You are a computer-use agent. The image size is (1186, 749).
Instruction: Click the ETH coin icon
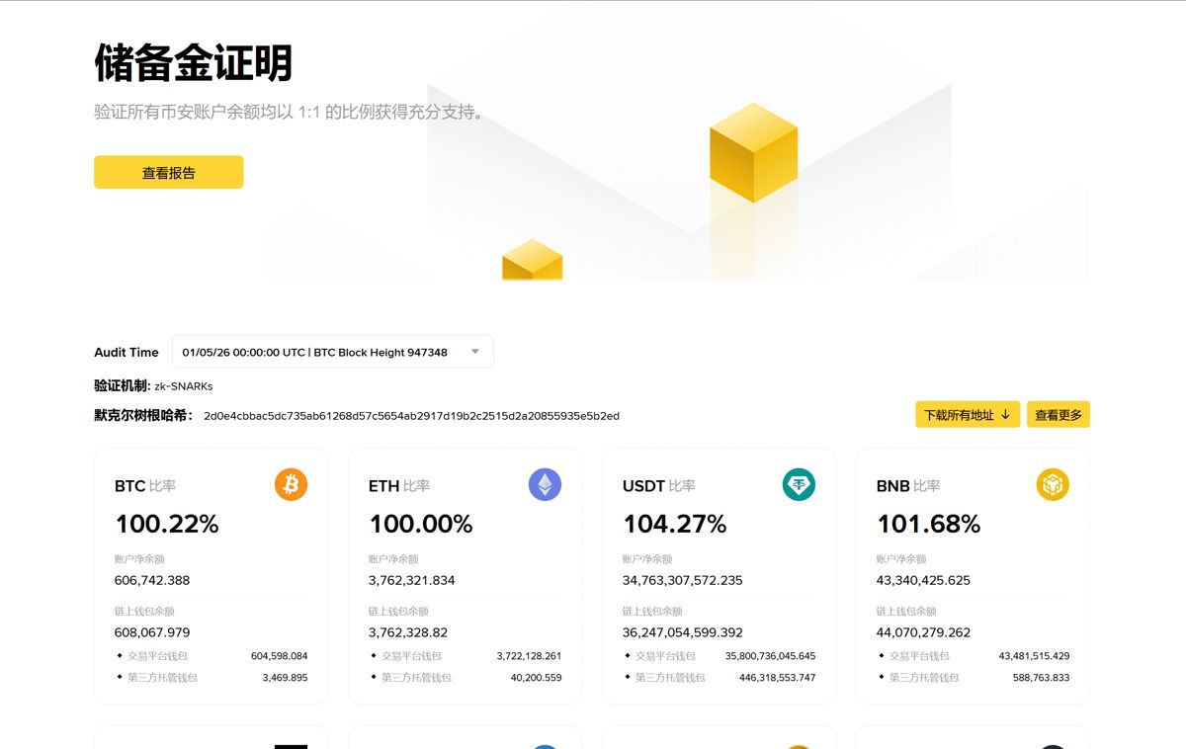pos(545,485)
